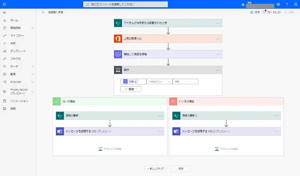Click 保存 in the top command bar
The height and width of the screenshot is (176, 300).
pos(255,12)
